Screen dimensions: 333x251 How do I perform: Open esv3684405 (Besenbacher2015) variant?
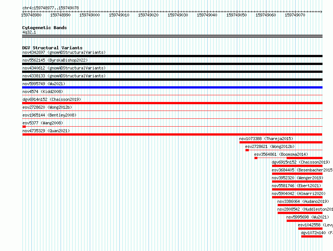click(x=302, y=170)
